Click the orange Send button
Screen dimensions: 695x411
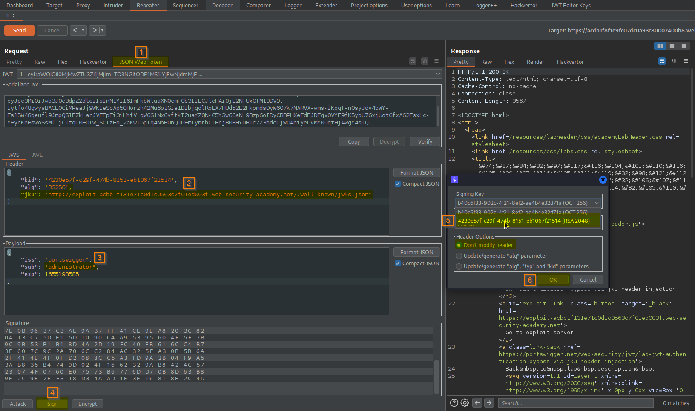tap(20, 30)
